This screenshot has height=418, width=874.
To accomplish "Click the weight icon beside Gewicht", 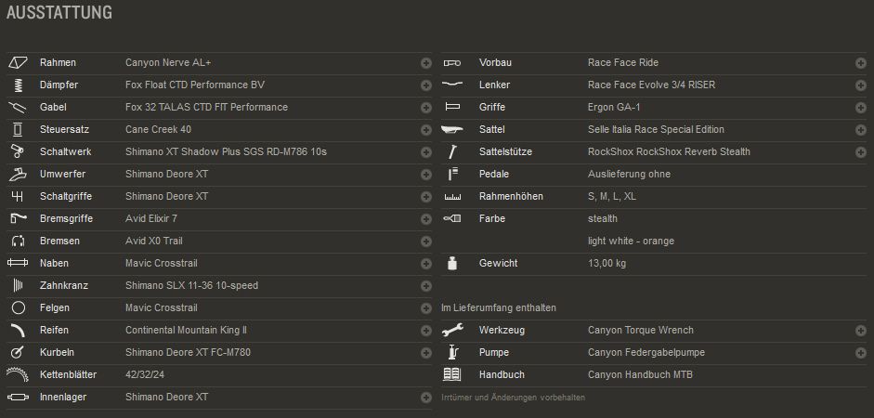I will point(452,263).
